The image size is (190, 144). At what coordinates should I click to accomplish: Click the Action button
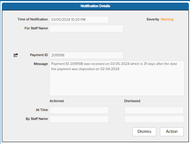[x=172, y=132]
